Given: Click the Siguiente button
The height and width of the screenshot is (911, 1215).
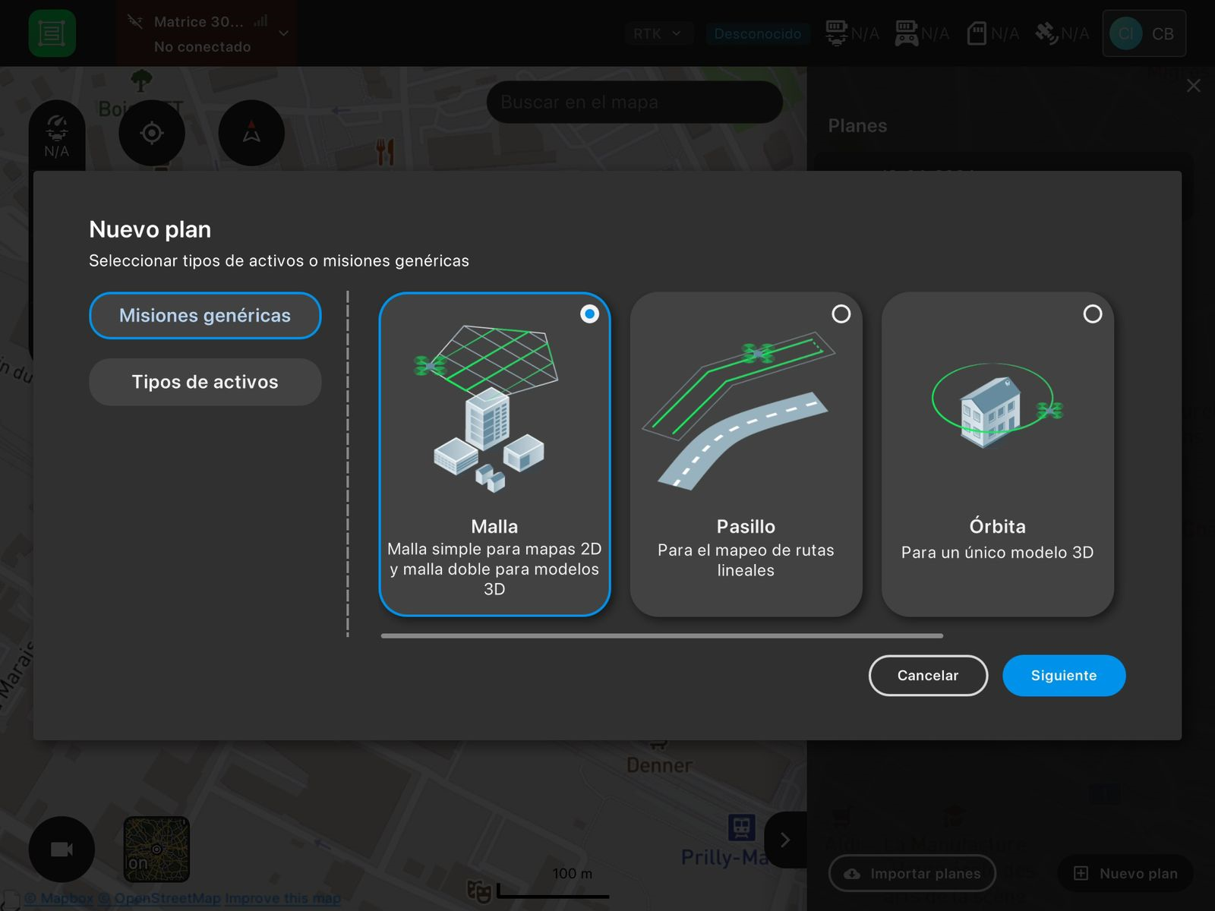Looking at the screenshot, I should click(1064, 676).
